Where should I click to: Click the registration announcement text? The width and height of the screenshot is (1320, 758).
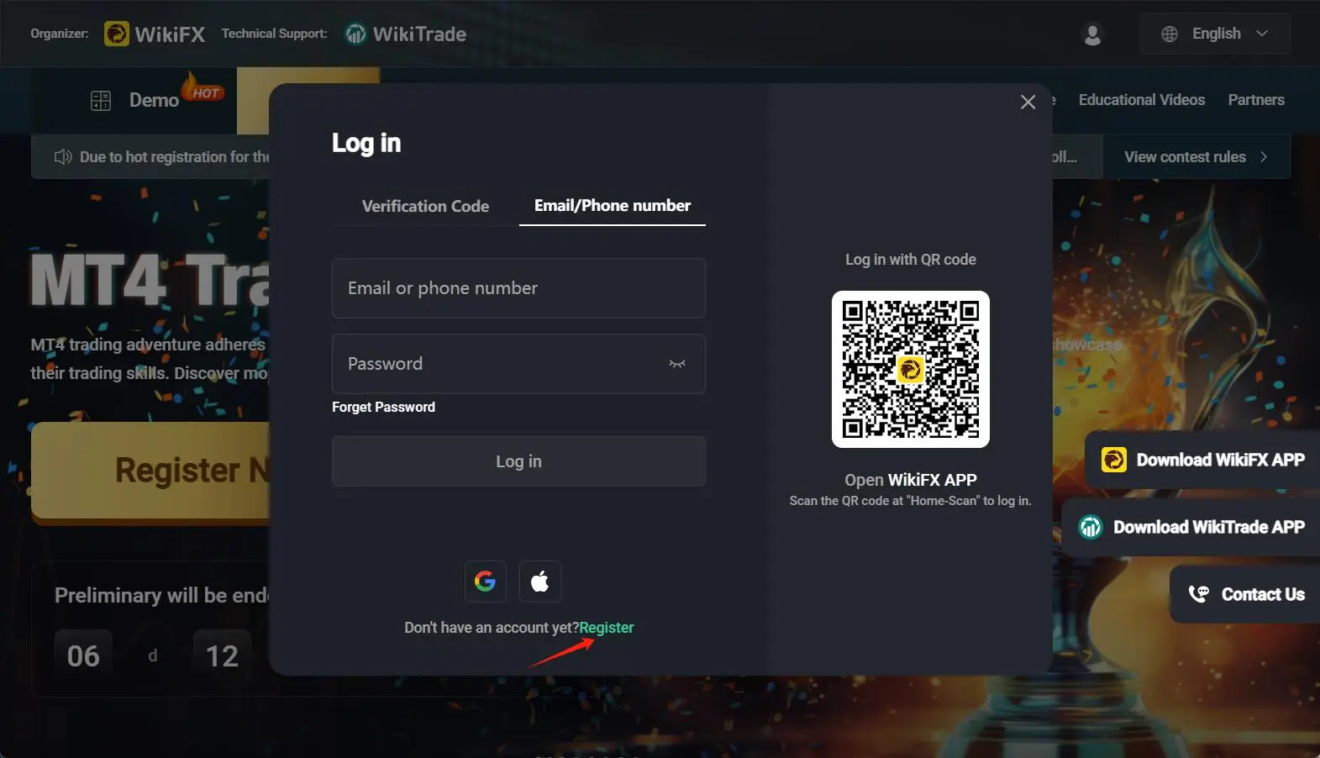click(175, 157)
